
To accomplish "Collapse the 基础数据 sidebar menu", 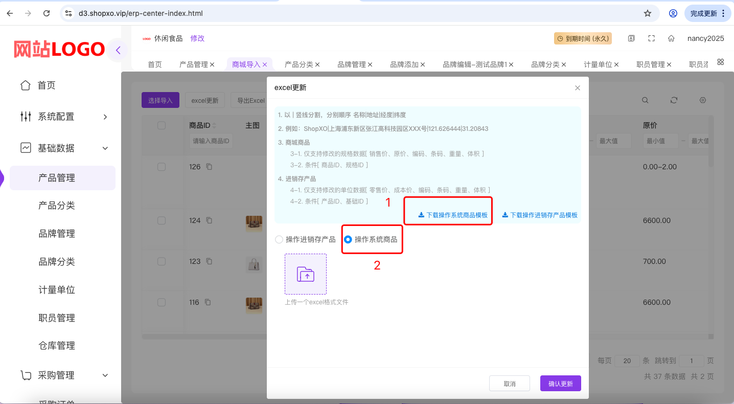I will (63, 148).
